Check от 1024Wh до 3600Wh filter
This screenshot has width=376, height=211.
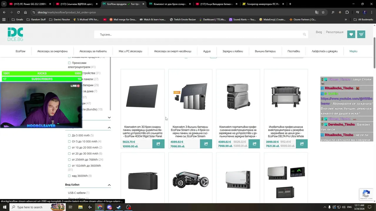coord(69,166)
